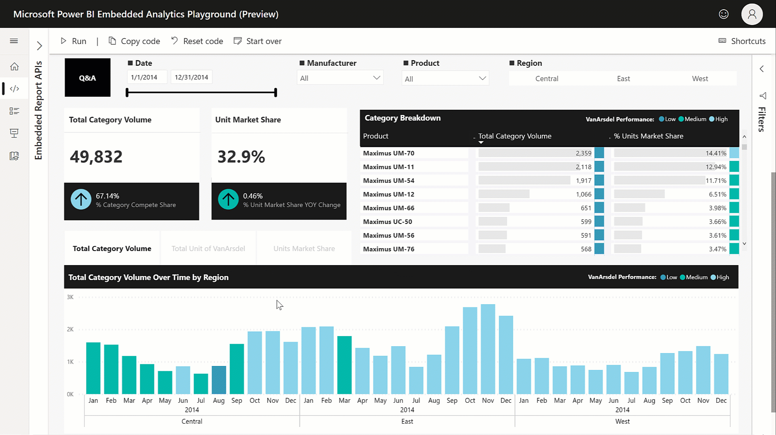Open the presentation sidebar icon
This screenshot has height=435, width=776.
14,133
